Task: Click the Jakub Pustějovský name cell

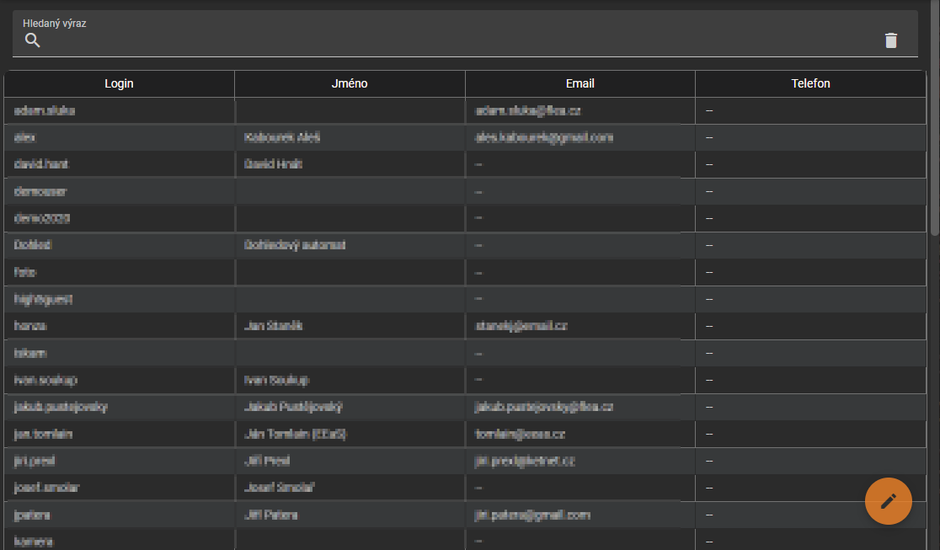Action: [350, 407]
